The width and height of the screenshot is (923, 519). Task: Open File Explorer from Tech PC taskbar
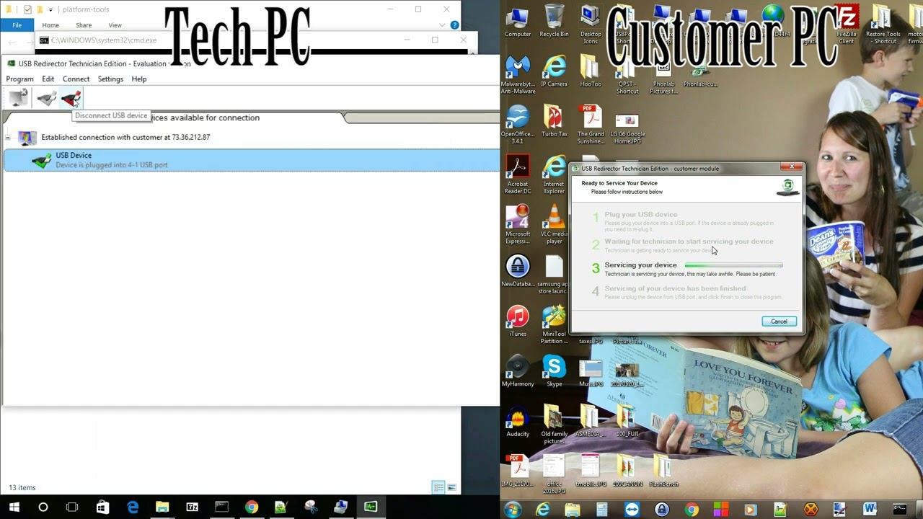pyautogui.click(x=162, y=507)
